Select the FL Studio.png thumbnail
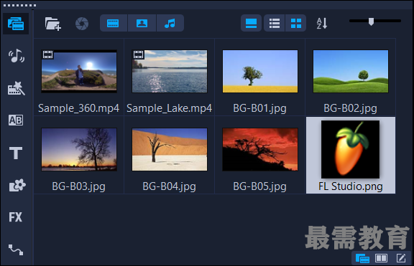Image resolution: width=414 pixels, height=266 pixels. point(350,149)
